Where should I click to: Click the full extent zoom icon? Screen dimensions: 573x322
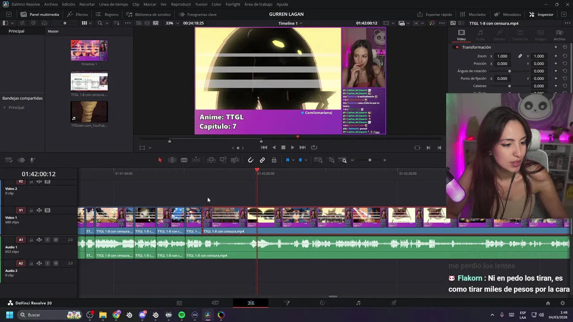coord(318,160)
